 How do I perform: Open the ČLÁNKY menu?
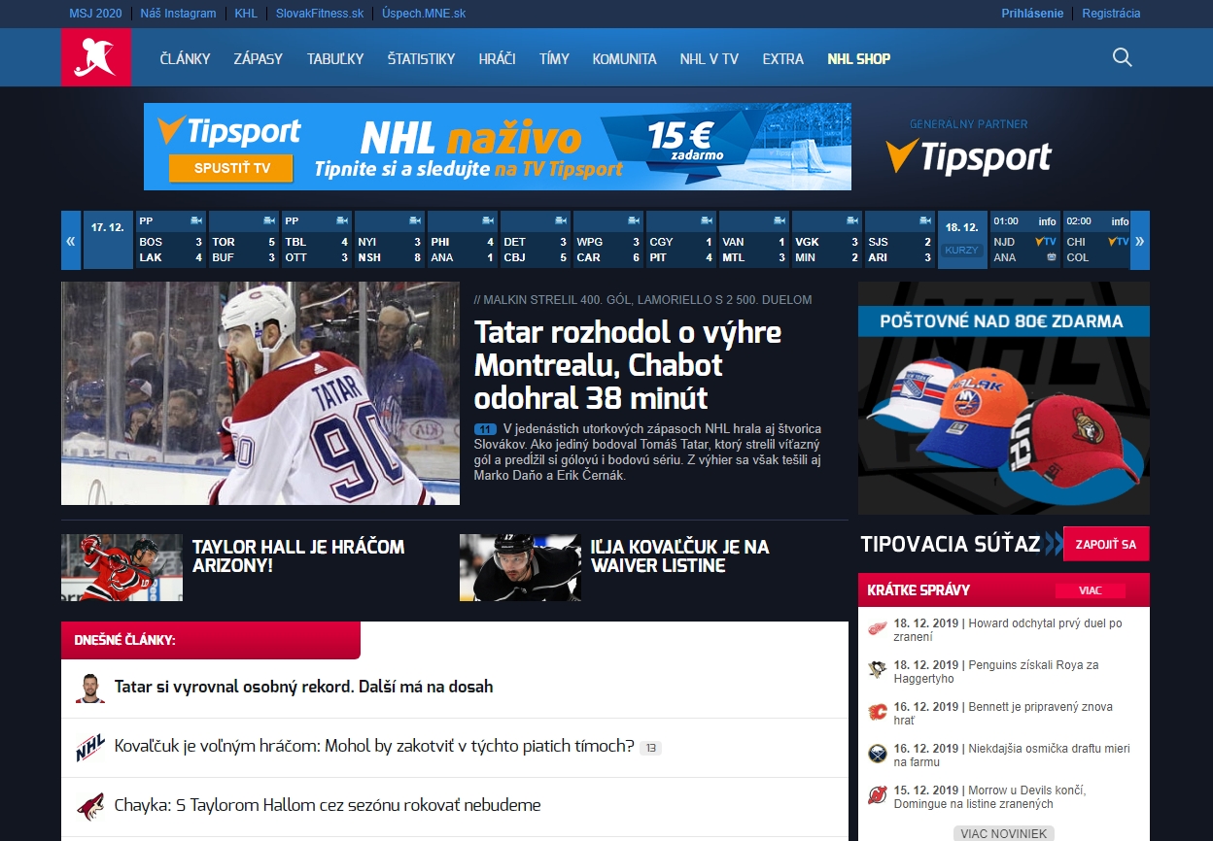tap(185, 58)
